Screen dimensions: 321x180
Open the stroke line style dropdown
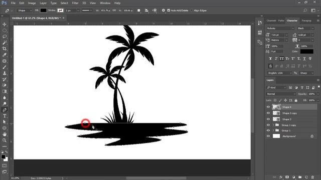[87, 10]
